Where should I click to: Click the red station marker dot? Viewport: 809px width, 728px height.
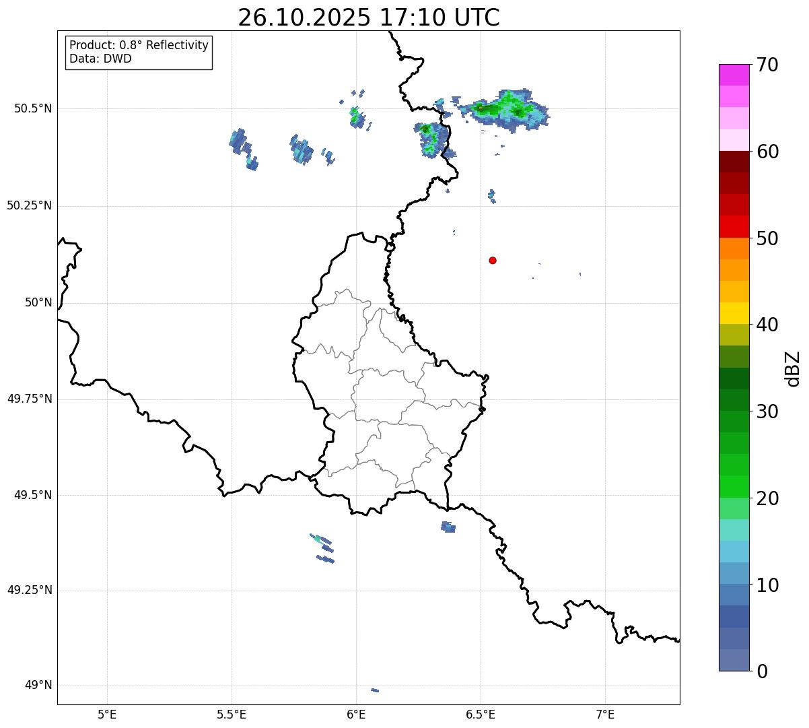pos(493,261)
